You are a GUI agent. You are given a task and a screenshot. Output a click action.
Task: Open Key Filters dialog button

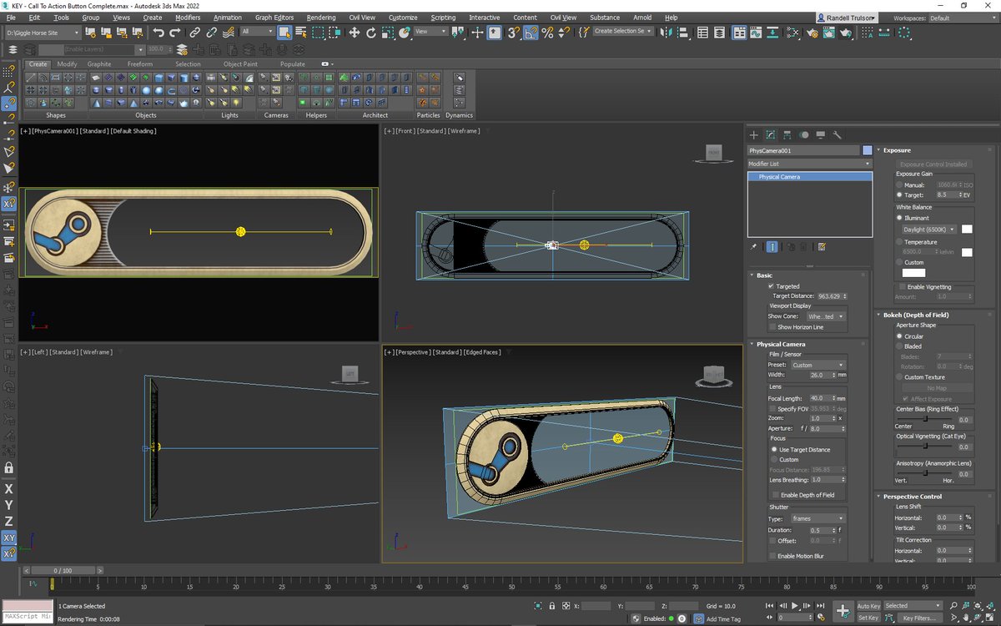[x=920, y=618]
